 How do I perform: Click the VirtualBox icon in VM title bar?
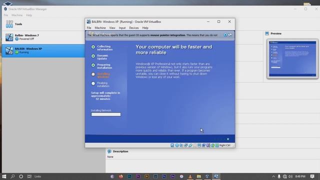click(88, 21)
